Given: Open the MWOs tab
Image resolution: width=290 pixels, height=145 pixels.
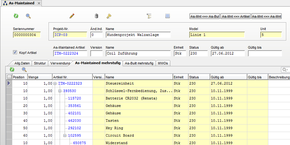Looking at the screenshot, I should click(x=163, y=63).
